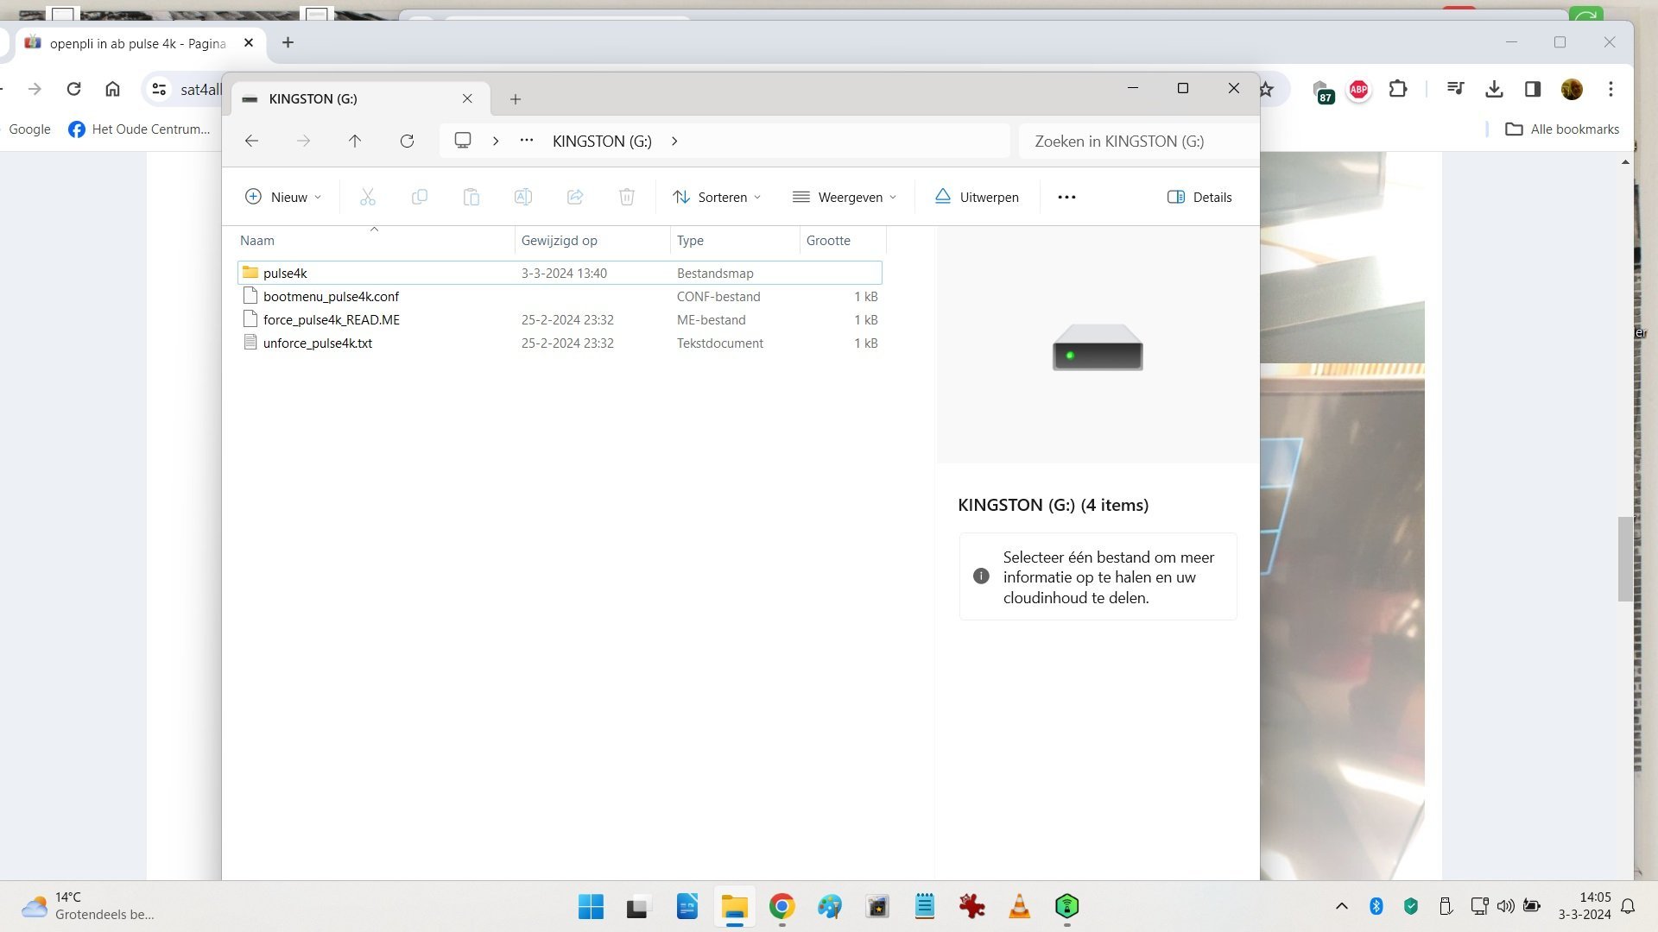Viewport: 1658px width, 932px height.
Task: Select the pulse4k folder
Action: click(x=560, y=273)
